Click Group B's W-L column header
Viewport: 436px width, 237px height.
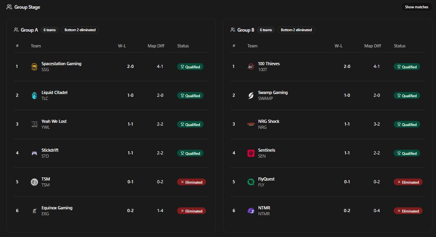pyautogui.click(x=338, y=46)
